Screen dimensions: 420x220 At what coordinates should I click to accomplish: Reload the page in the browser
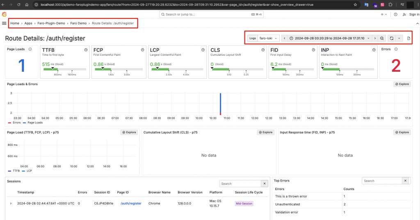(x=19, y=5)
